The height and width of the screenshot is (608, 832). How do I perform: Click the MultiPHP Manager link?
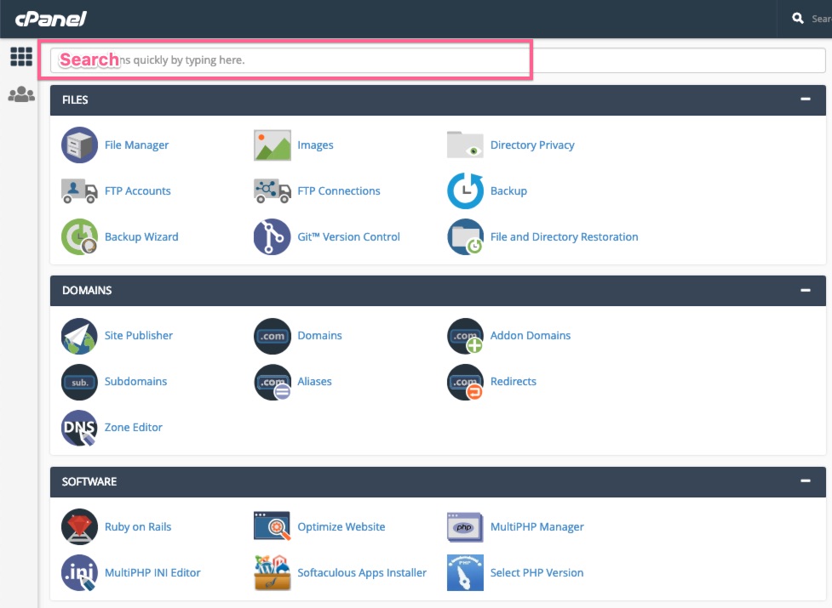coord(537,527)
